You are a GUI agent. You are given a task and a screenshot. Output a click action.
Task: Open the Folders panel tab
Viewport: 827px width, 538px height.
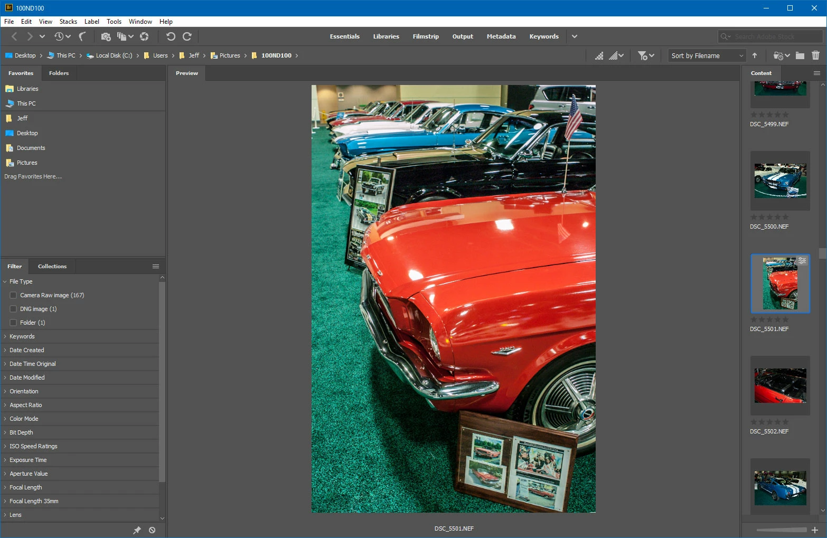(x=59, y=73)
